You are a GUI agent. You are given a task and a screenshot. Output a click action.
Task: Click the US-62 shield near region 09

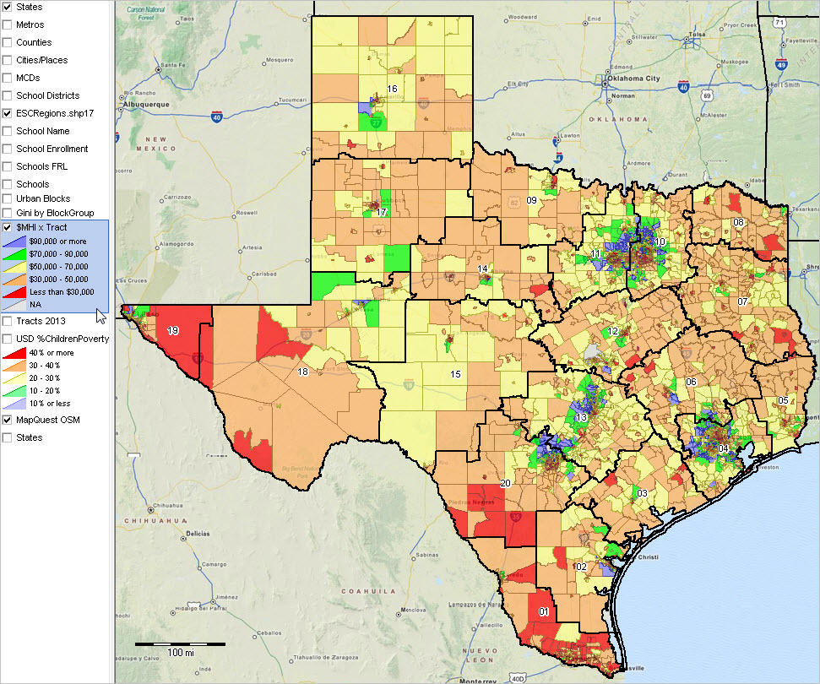514,203
